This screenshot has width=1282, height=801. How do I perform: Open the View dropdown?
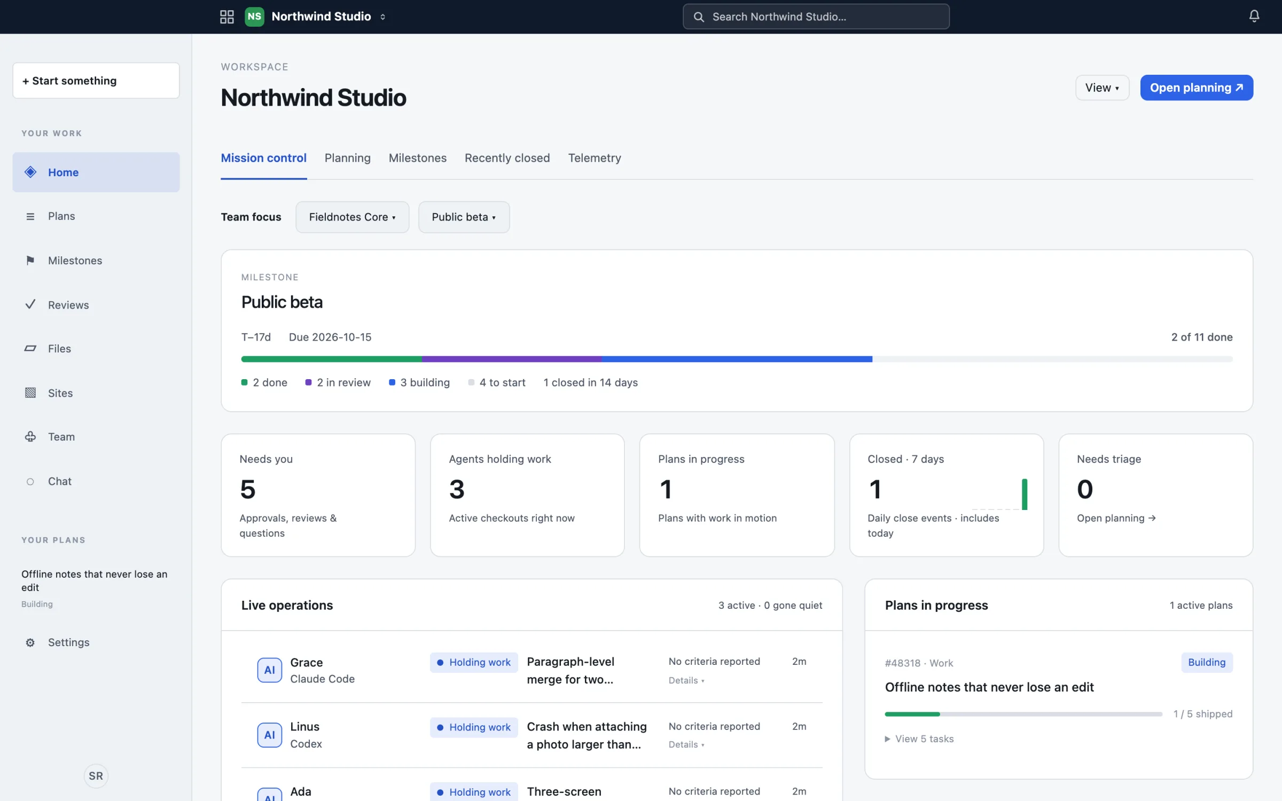pyautogui.click(x=1102, y=88)
